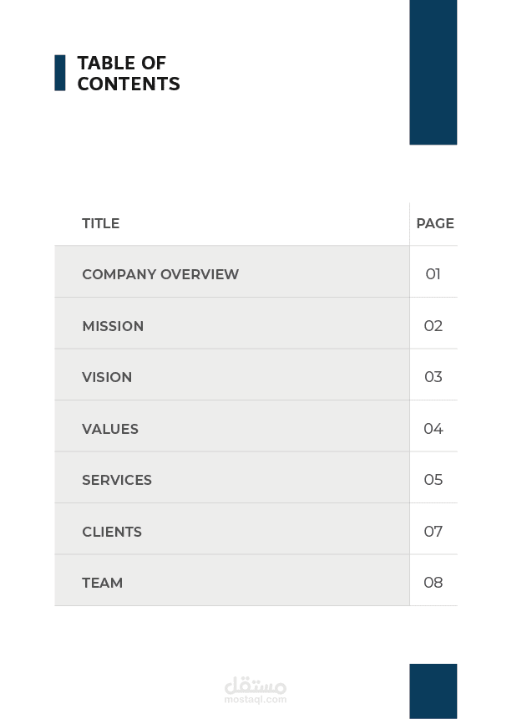The image size is (512, 719).
Task: Click the bottom-right navy blue square
Action: pos(433,691)
